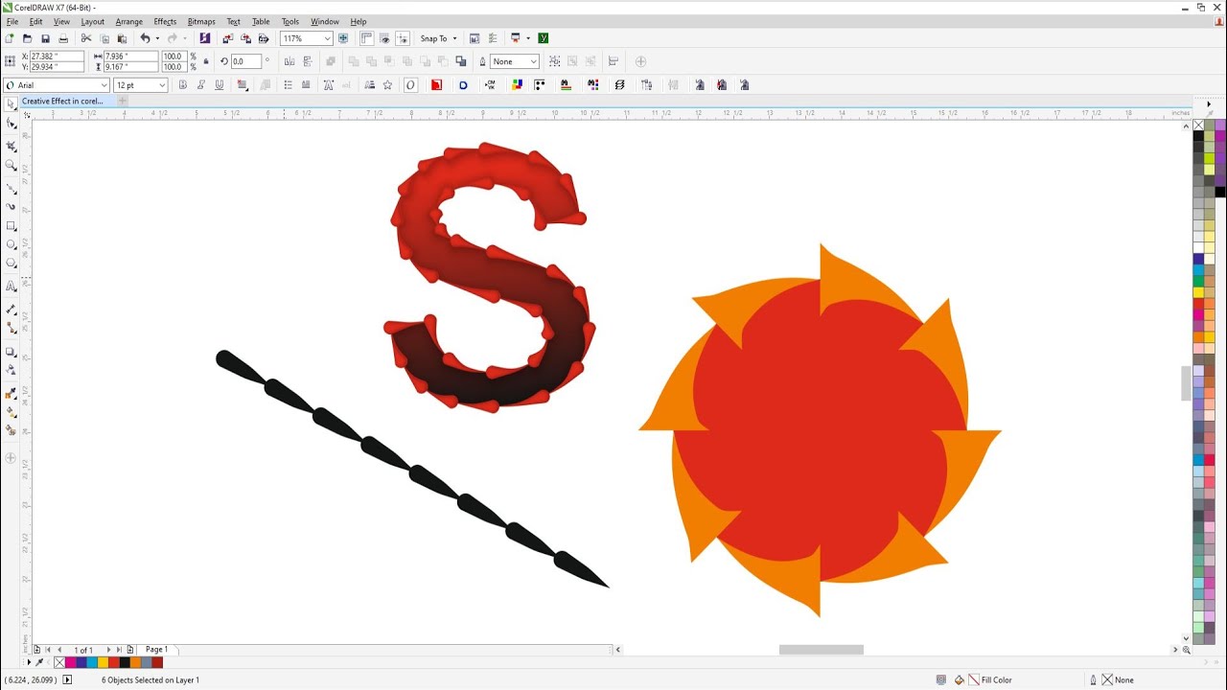This screenshot has width=1227, height=690.
Task: Click the New document icon
Action: tap(10, 38)
